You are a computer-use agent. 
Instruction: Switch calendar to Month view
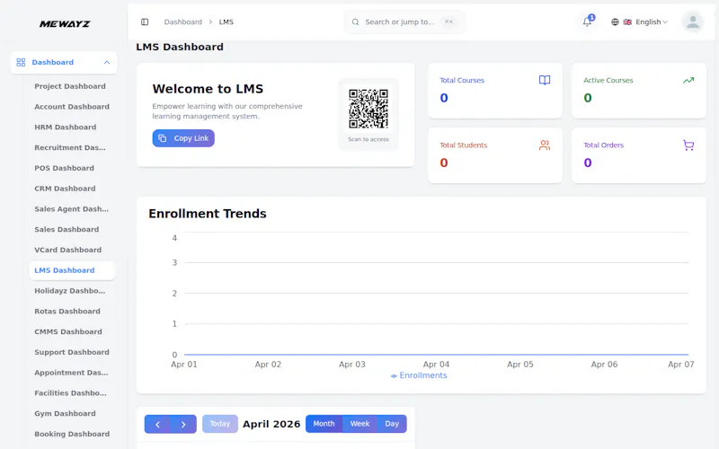coord(324,424)
